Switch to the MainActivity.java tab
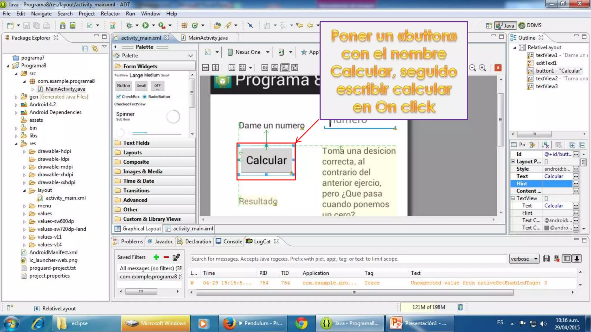This screenshot has height=332, width=591. click(x=207, y=38)
